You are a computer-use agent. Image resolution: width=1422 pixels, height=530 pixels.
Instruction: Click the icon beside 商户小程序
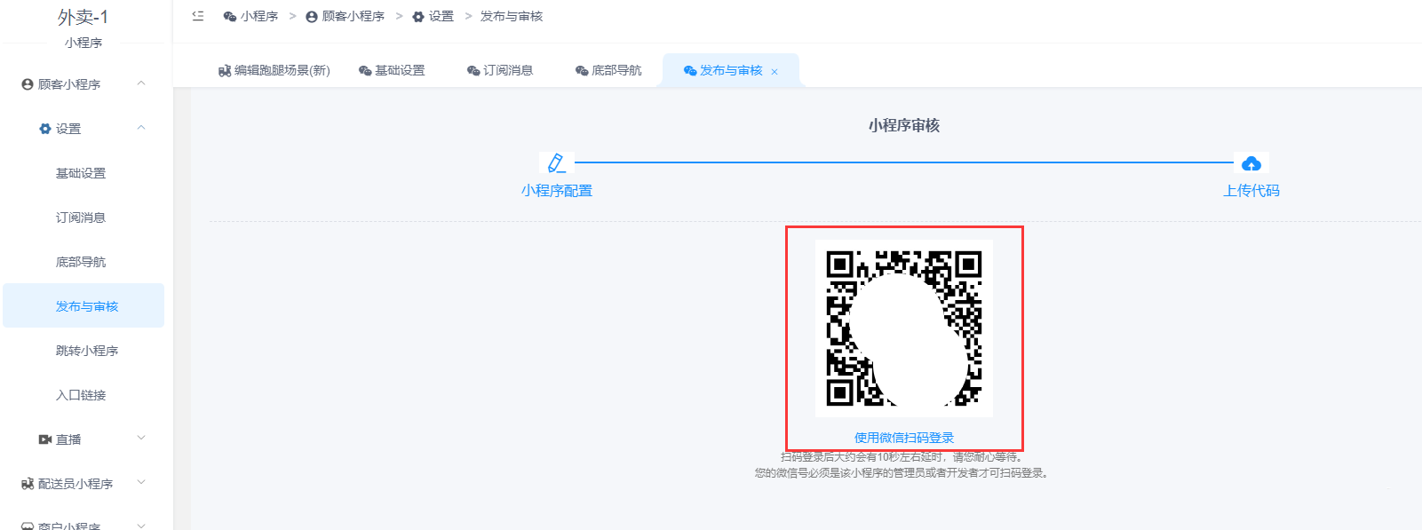click(28, 526)
